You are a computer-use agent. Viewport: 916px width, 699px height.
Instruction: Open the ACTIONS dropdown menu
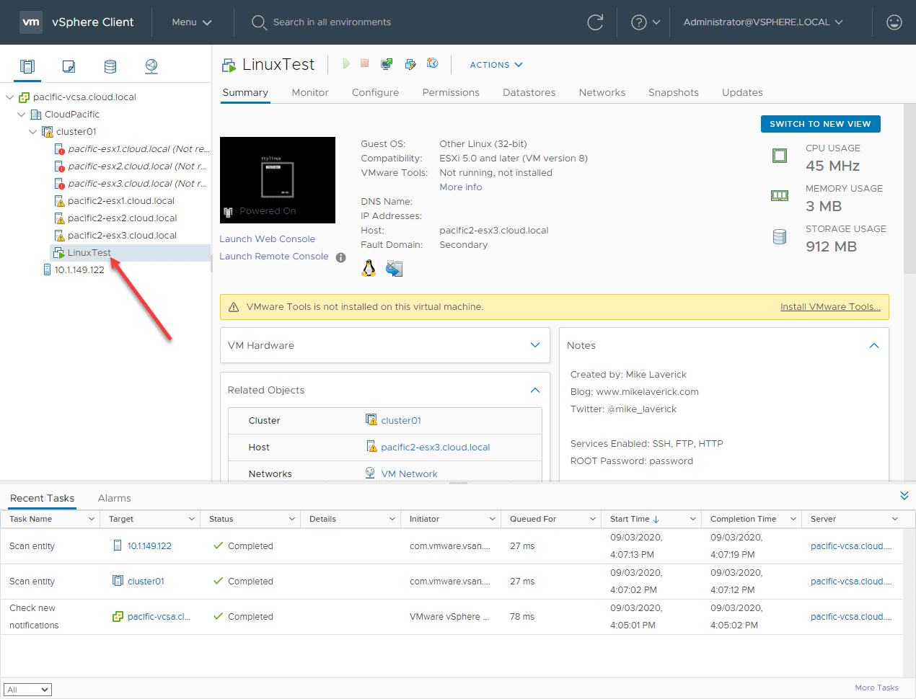(x=496, y=65)
